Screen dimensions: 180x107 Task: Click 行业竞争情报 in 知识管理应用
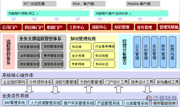click(105, 47)
